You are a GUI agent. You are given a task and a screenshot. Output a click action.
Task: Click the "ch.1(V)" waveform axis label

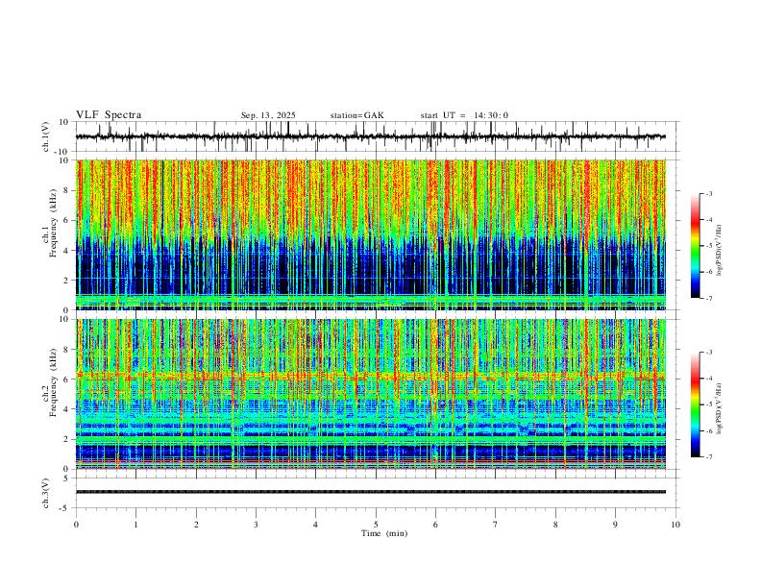point(46,136)
